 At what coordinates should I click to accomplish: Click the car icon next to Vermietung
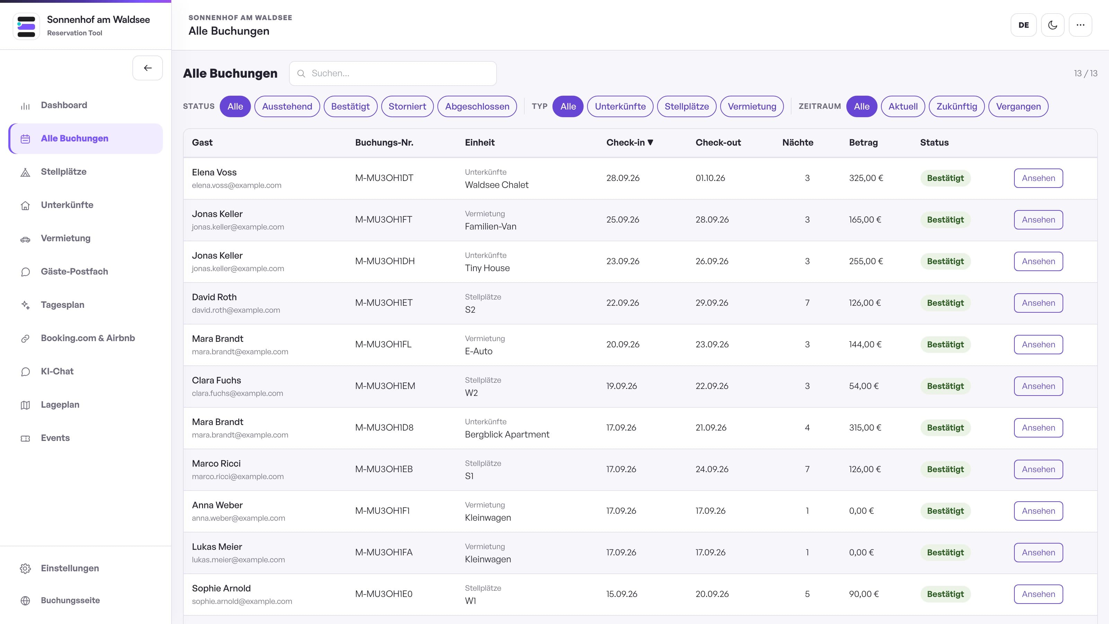25,239
